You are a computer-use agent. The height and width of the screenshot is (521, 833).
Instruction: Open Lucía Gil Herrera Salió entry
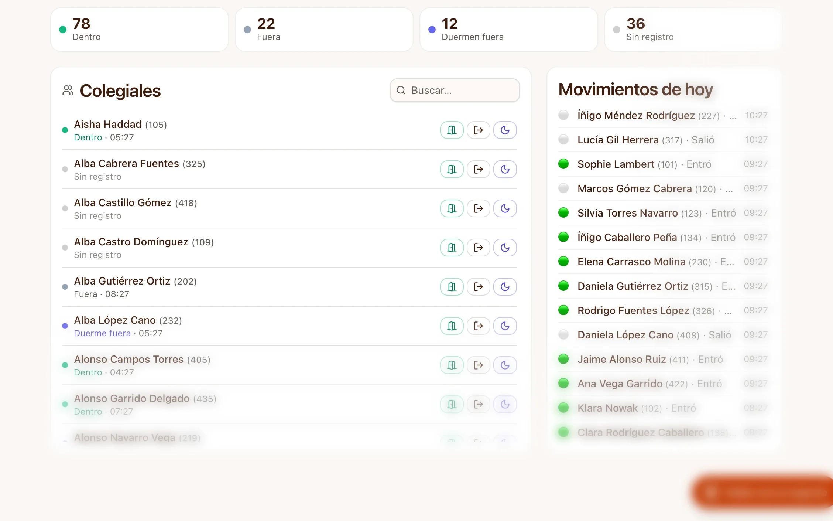click(663, 140)
